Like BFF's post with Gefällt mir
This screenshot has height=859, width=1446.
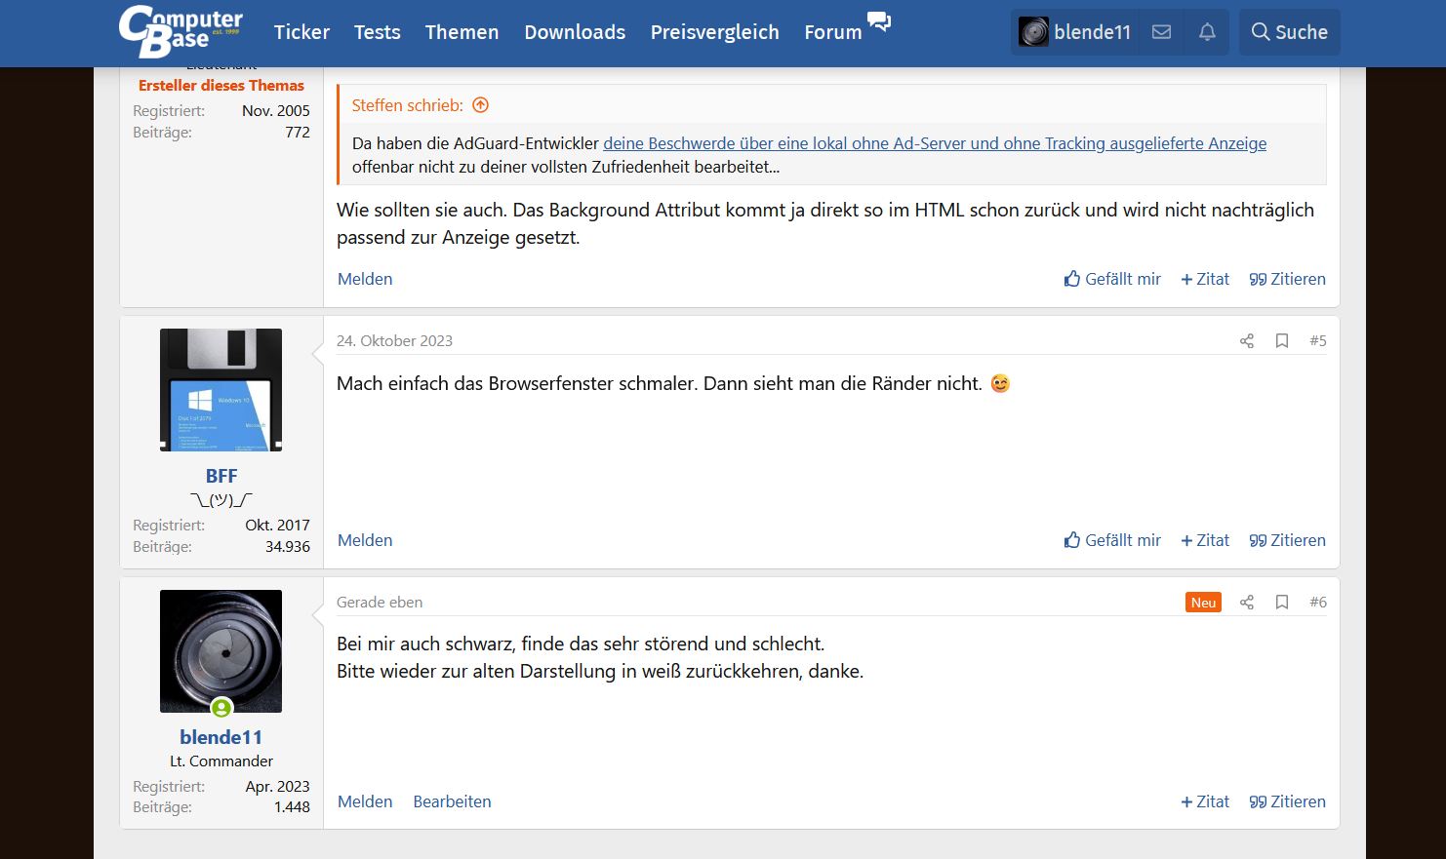(1112, 539)
